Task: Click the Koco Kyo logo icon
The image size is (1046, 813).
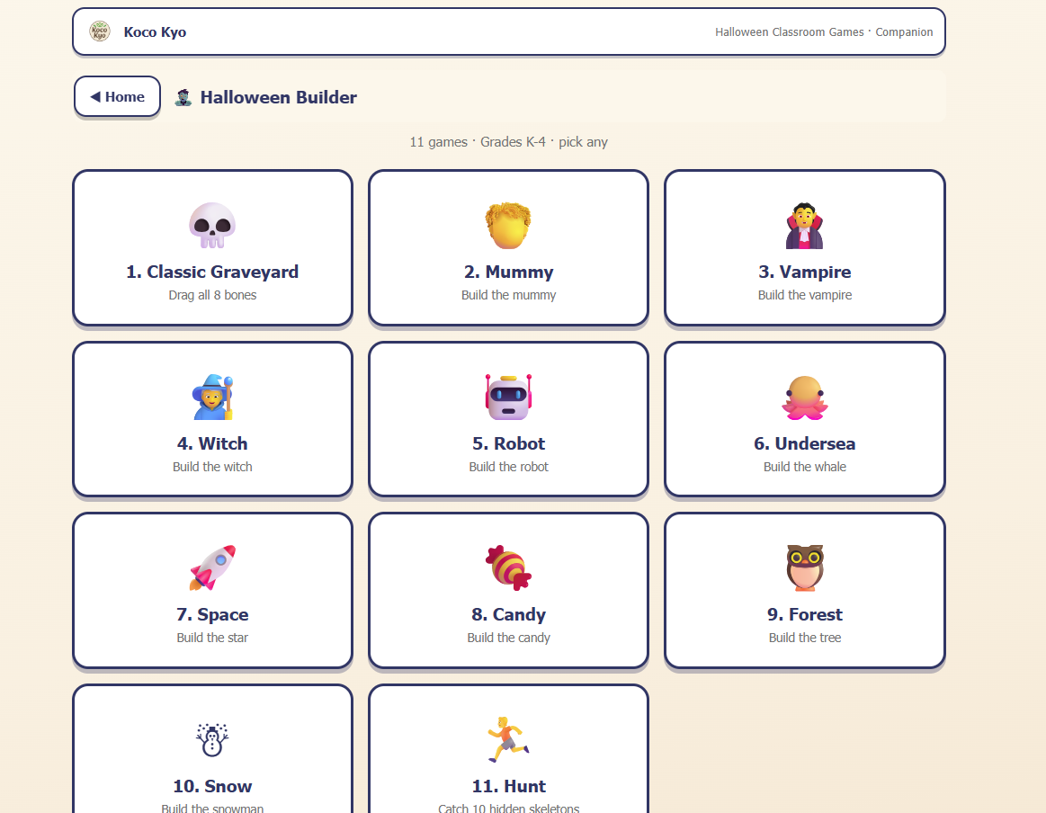Action: click(100, 31)
